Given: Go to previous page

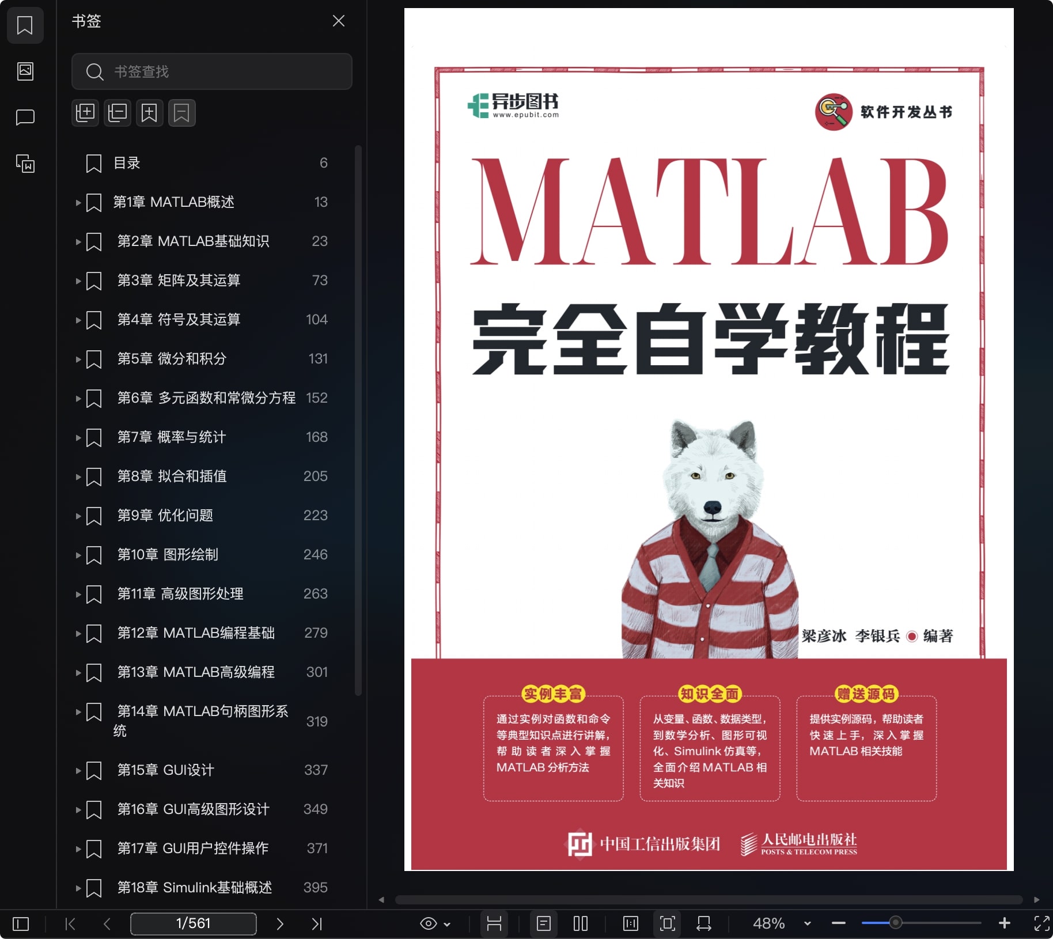Looking at the screenshot, I should tap(107, 924).
